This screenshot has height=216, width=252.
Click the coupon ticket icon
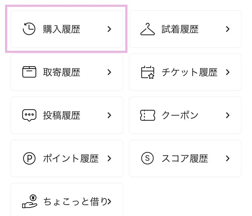tap(147, 115)
